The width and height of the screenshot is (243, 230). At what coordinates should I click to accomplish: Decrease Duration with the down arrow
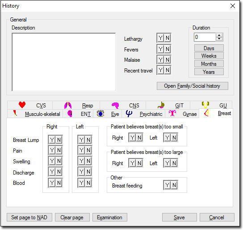(x=219, y=39)
